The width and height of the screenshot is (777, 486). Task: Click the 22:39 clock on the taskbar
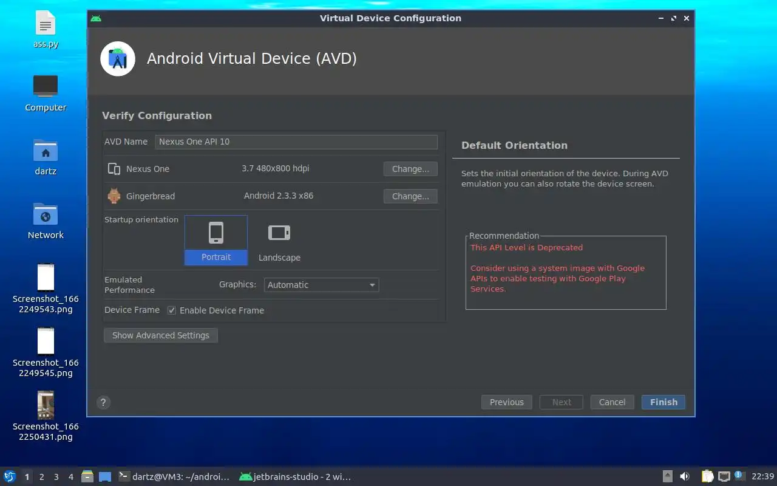pos(762,477)
